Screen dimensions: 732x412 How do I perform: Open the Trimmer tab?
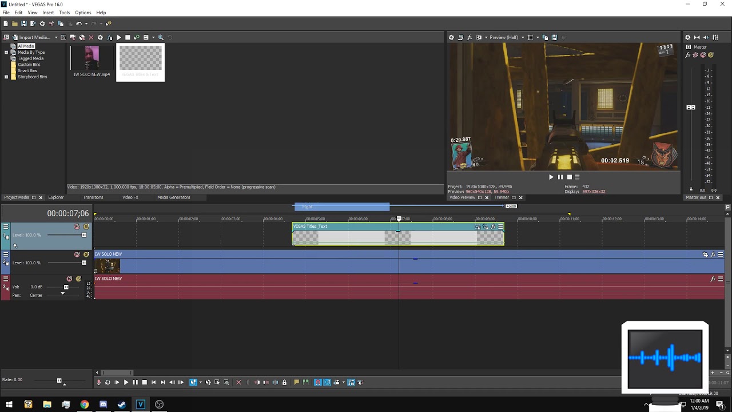point(502,197)
